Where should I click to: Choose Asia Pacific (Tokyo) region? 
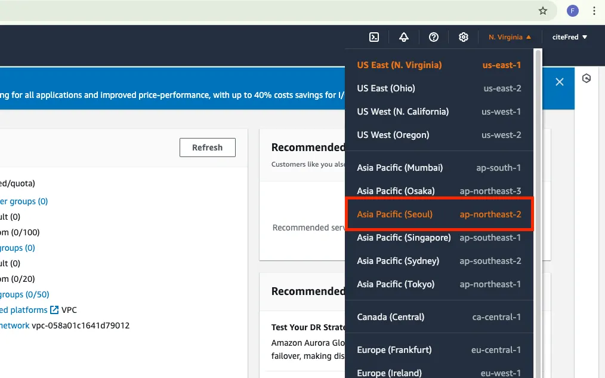[439, 284]
